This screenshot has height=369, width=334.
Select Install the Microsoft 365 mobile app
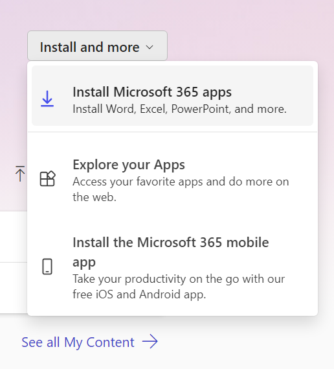(172, 268)
